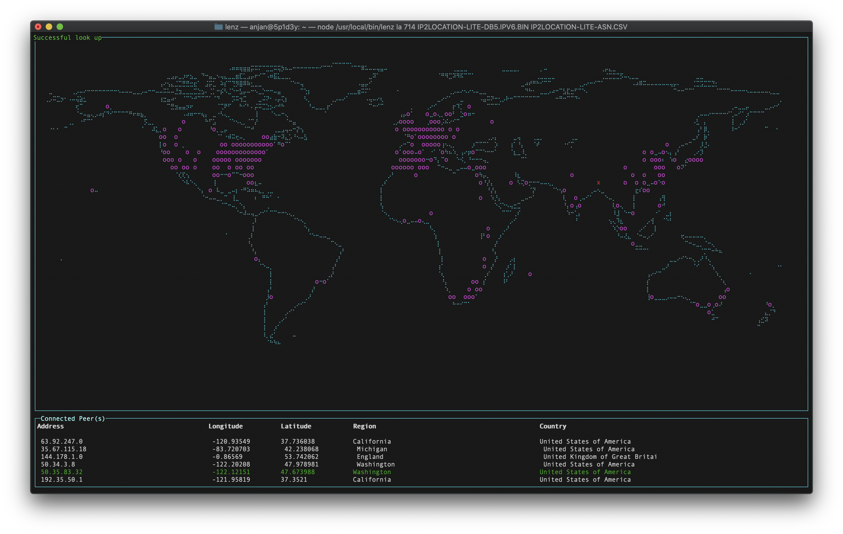The height and width of the screenshot is (534, 843).
Task: Select the highlighted 50.35.83.32 peer row
Action: click(62, 472)
